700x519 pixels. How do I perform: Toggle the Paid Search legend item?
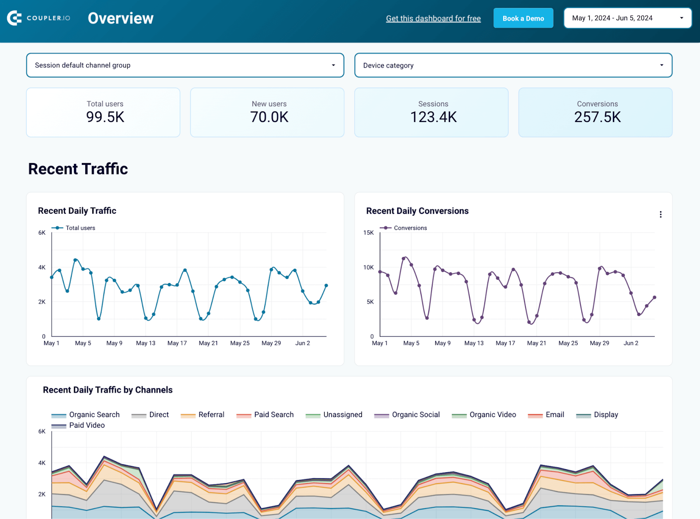265,415
